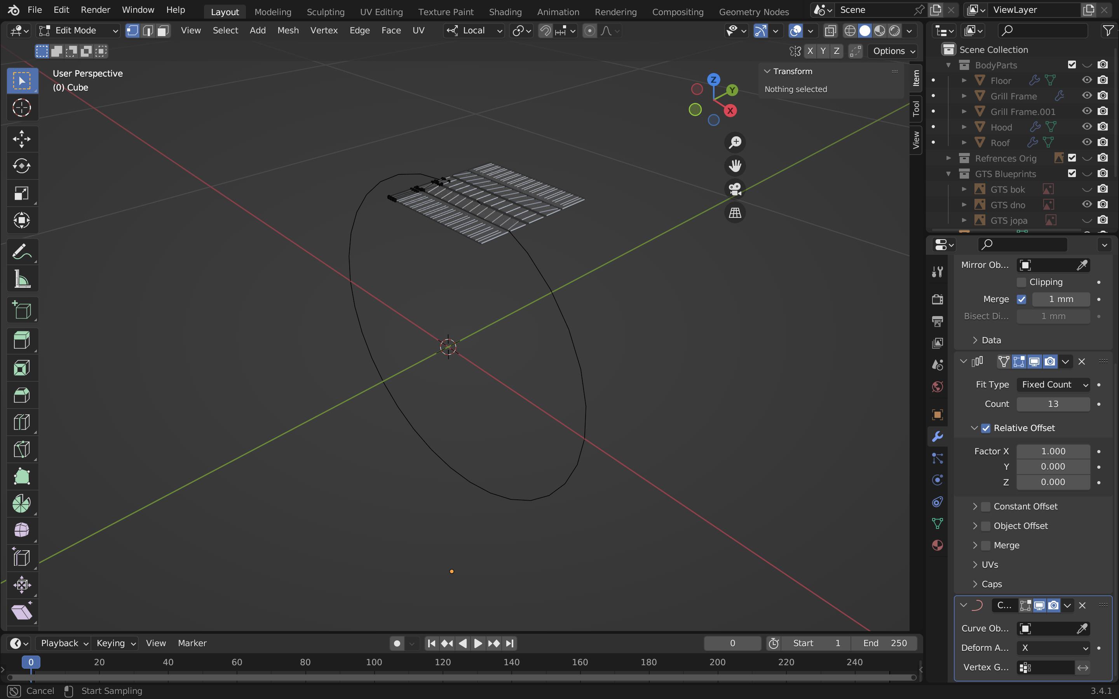This screenshot has width=1119, height=699.
Task: Select the Extrude Region tool
Action: [22, 341]
